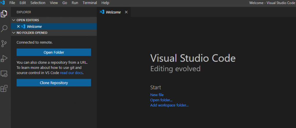The image size is (296, 128).
Task: Click the EXPLORER panel title
Action: pos(24,12)
